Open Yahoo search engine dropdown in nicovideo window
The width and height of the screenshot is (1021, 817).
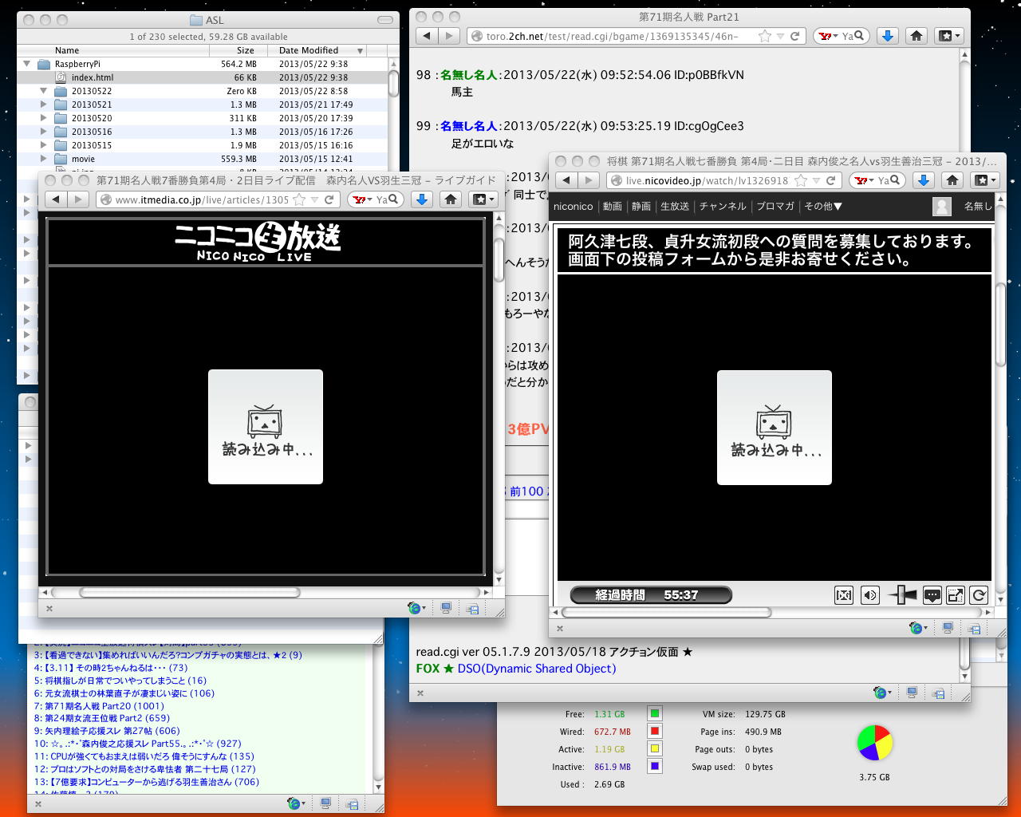coord(863,180)
